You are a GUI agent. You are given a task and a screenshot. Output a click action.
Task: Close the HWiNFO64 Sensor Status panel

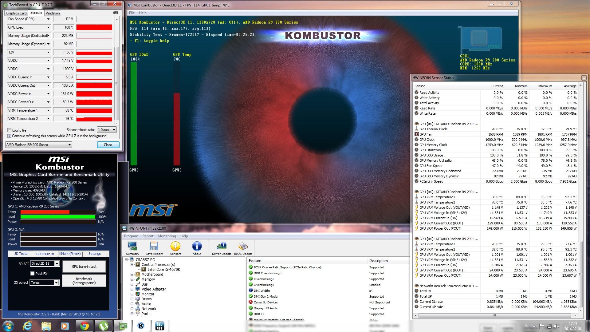coord(584,78)
